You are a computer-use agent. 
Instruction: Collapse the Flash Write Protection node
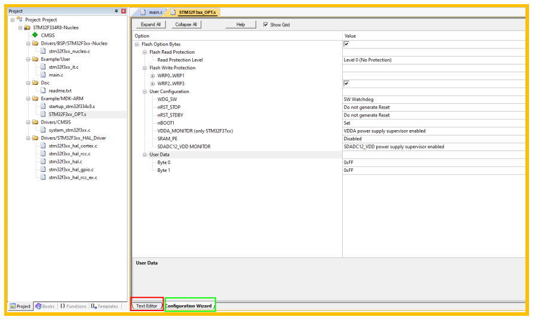tap(144, 68)
